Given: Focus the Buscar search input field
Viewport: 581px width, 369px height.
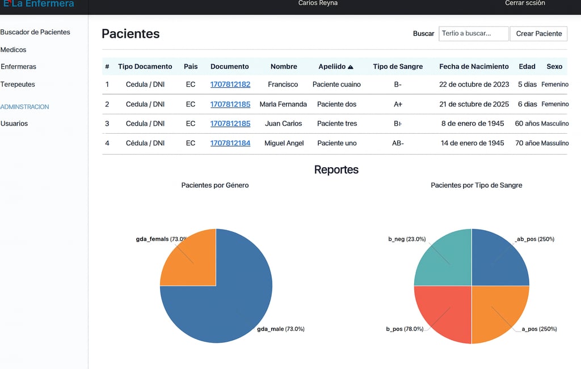Looking at the screenshot, I should (474, 33).
